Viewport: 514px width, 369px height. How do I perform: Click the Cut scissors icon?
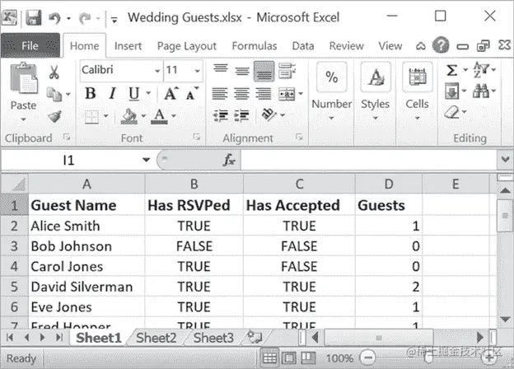tap(54, 72)
